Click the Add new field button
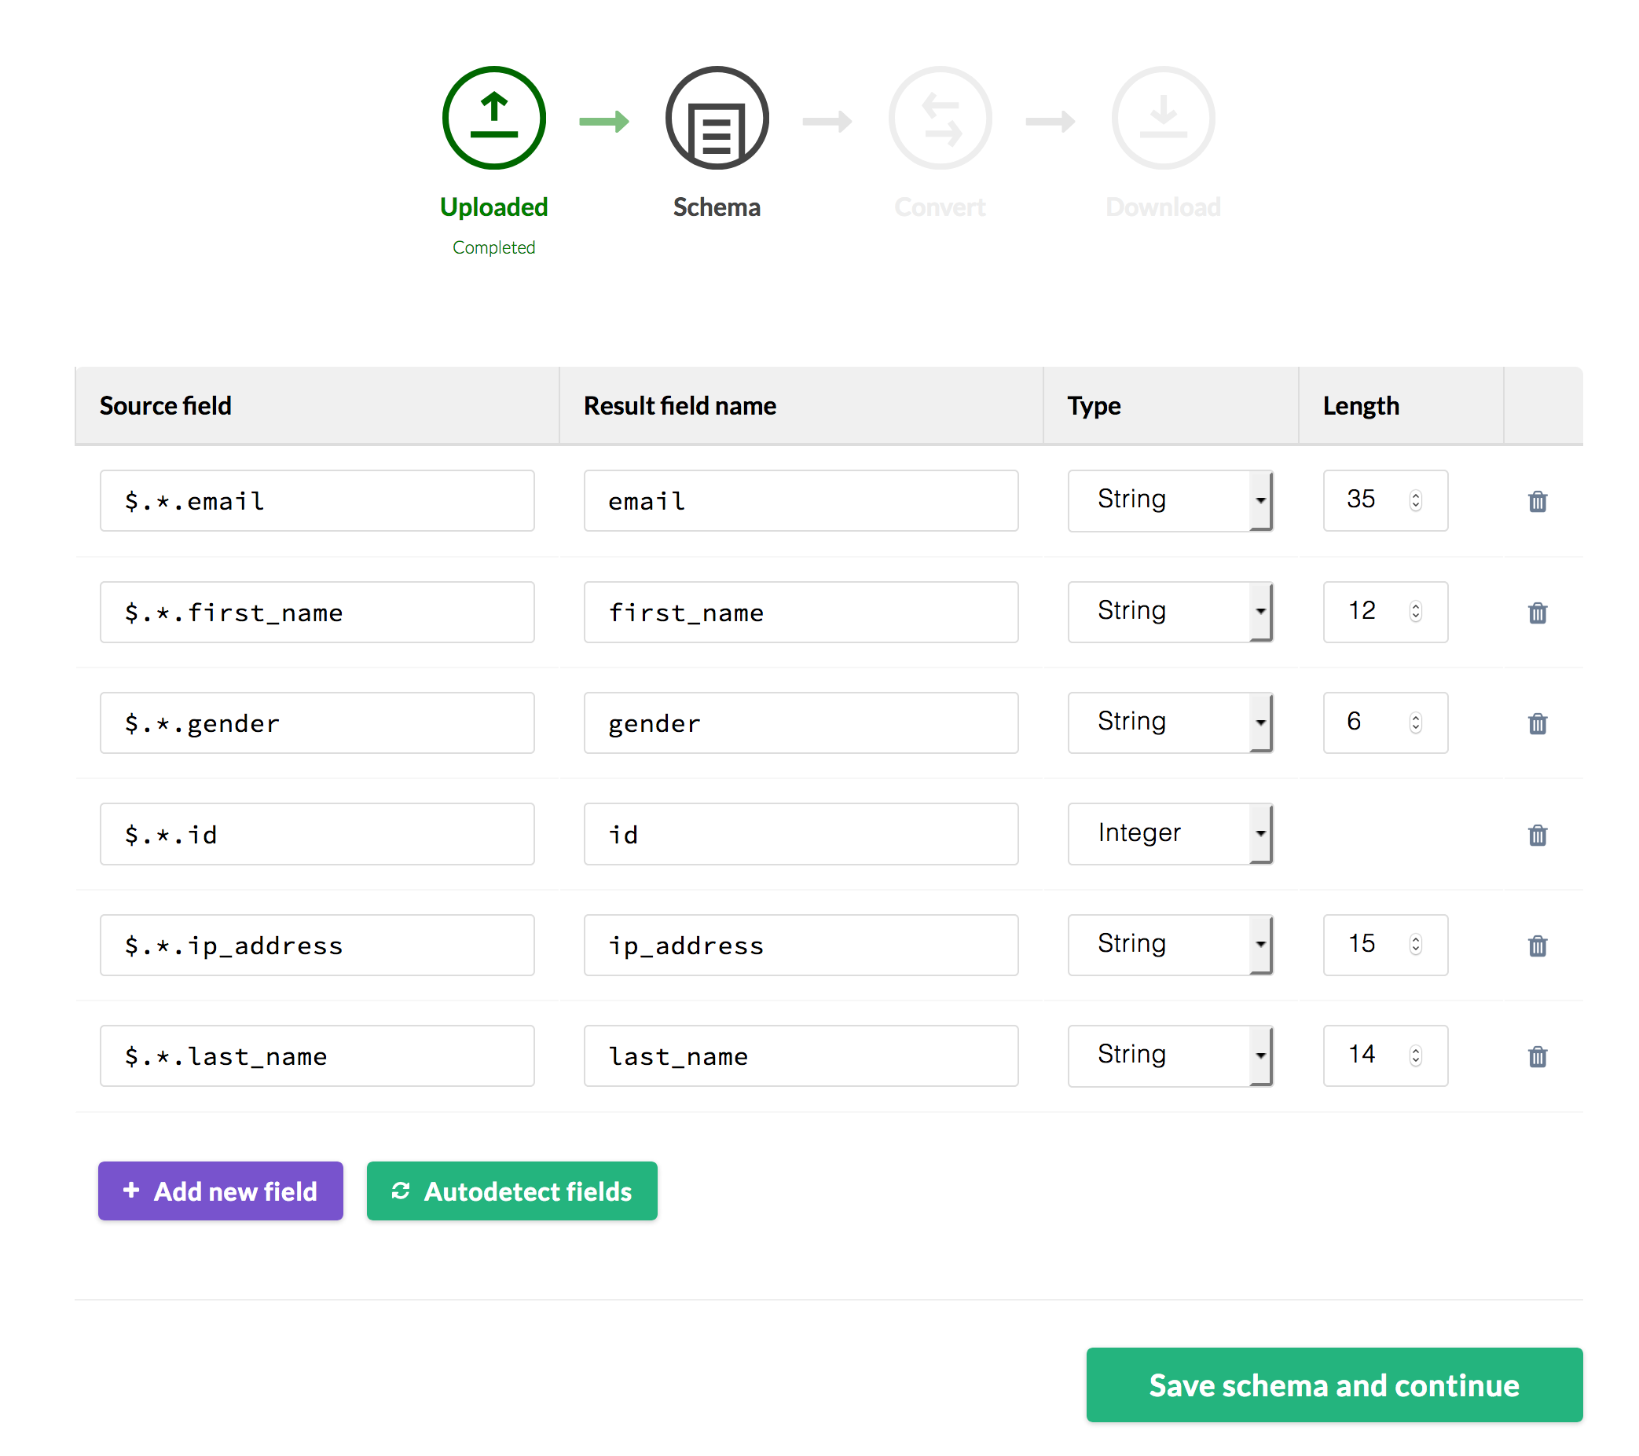1639x1456 pixels. coord(220,1191)
